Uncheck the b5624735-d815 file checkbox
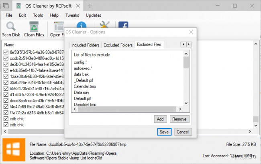Screen dimensions: 261x164 click(6, 88)
